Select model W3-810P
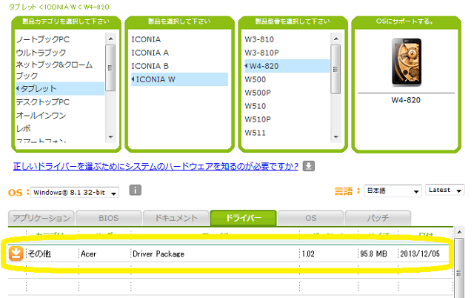This screenshot has height=298, width=474. click(261, 53)
